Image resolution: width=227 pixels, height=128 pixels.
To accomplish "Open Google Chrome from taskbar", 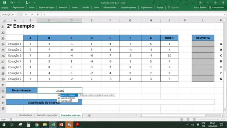I will [37, 125].
